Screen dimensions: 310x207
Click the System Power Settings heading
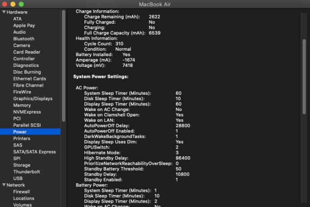click(x=101, y=76)
